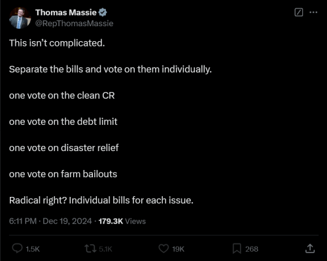Click the 179.3K Views counter
The height and width of the screenshot is (261, 327).
click(x=122, y=221)
